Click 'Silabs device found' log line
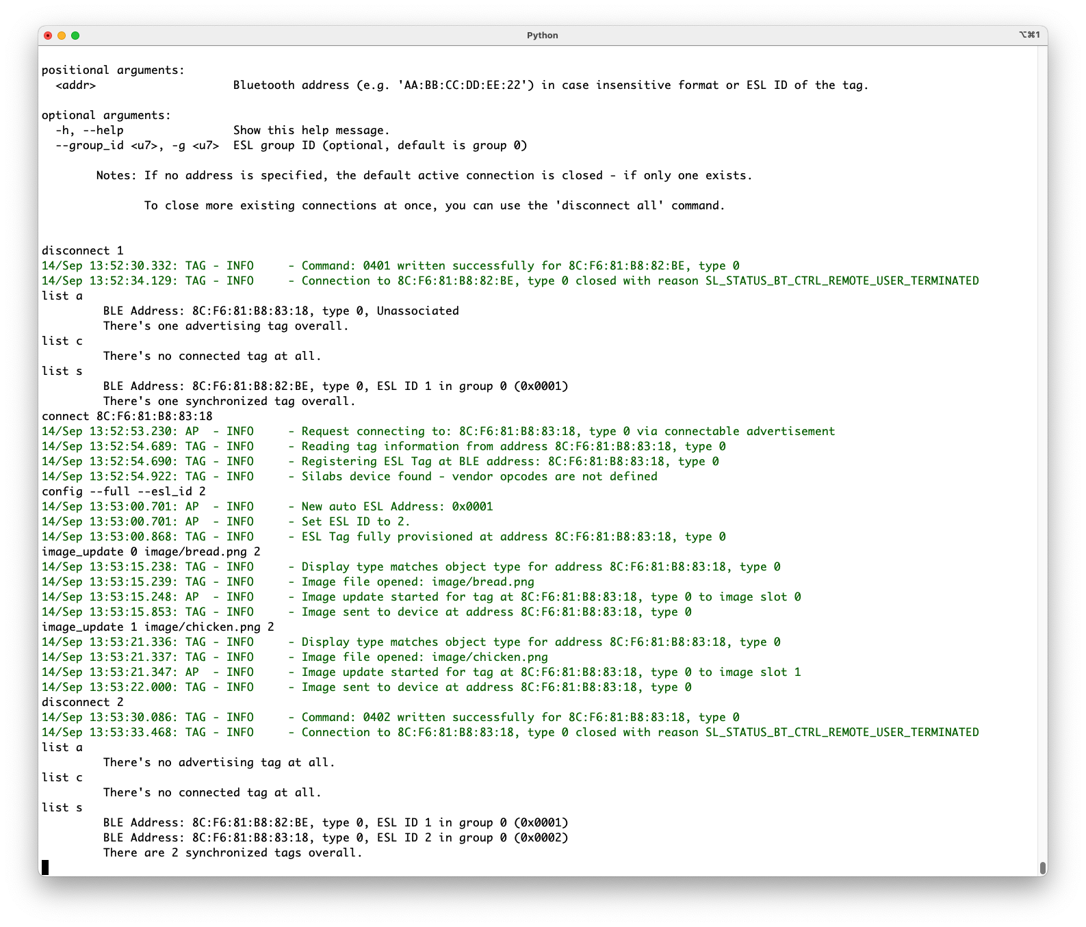 (x=350, y=476)
